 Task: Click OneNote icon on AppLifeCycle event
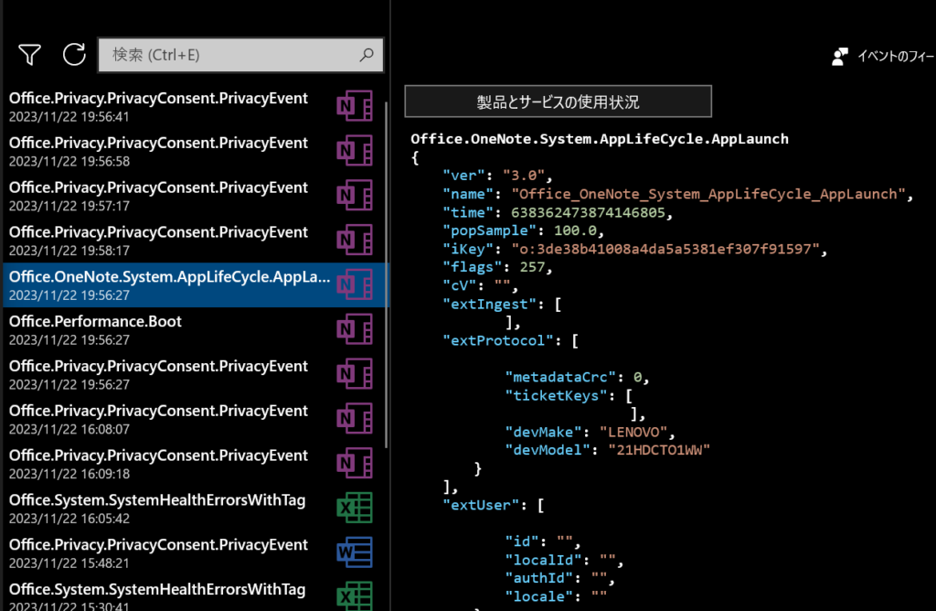click(355, 284)
